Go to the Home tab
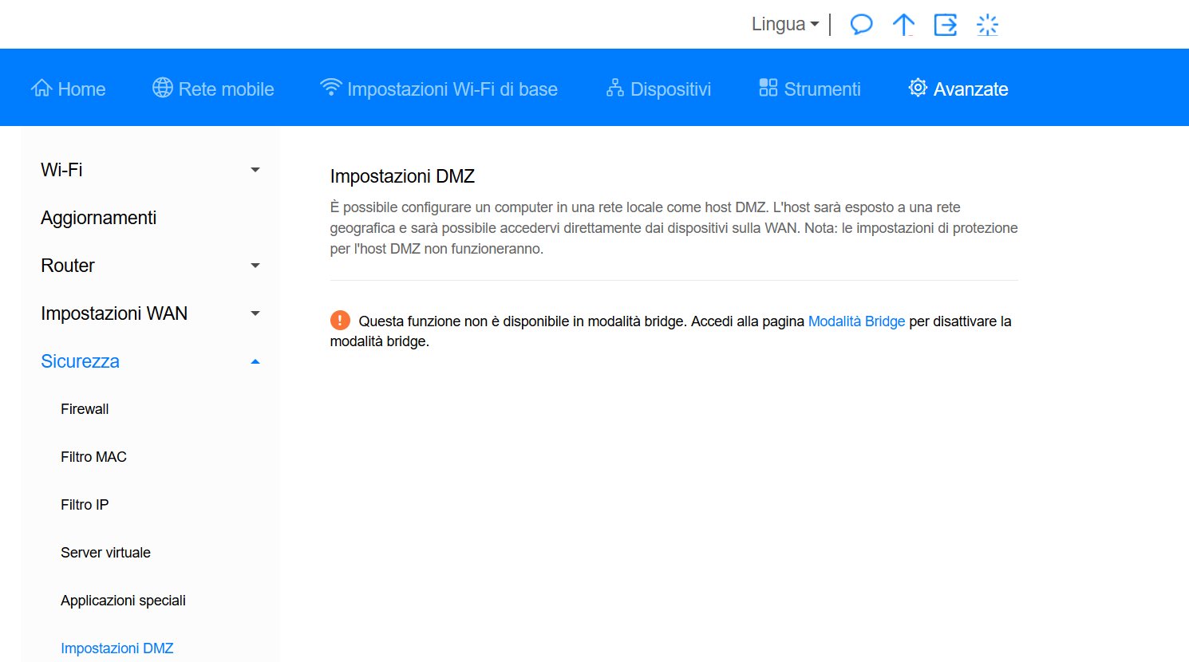Image resolution: width=1189 pixels, height=662 pixels. [x=69, y=89]
